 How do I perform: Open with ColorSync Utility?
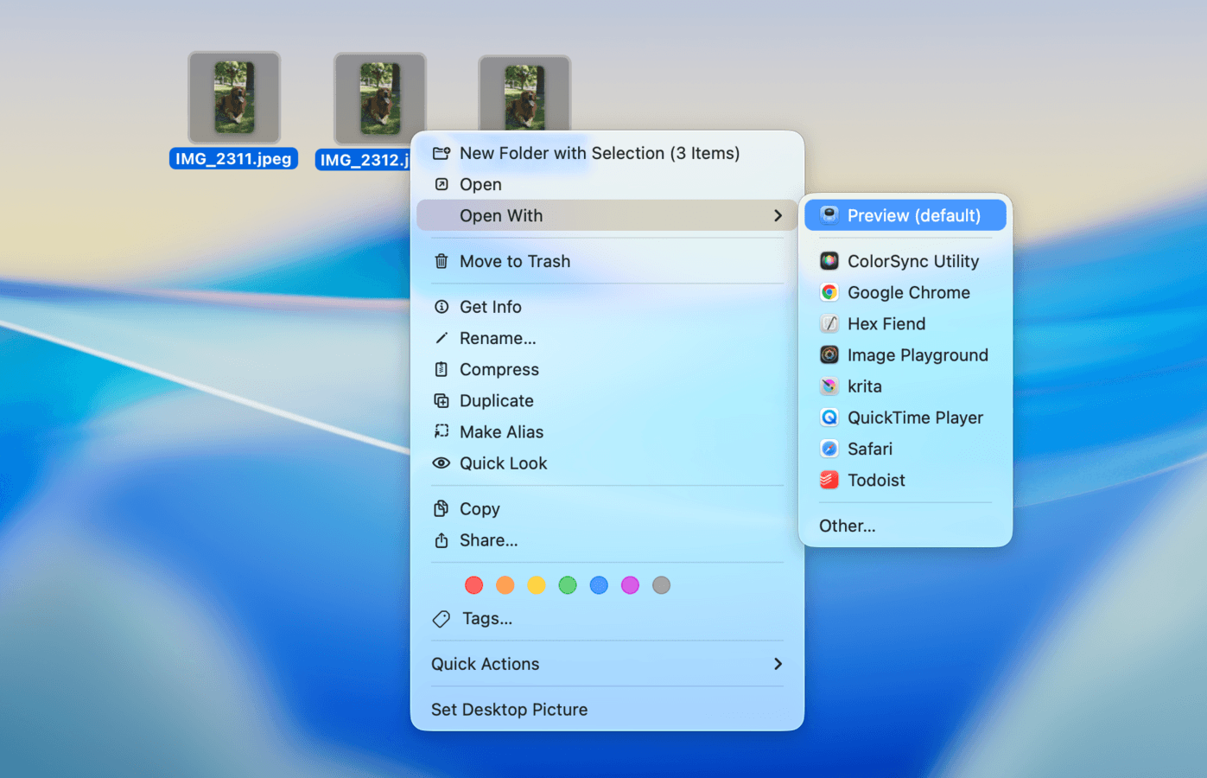point(905,261)
